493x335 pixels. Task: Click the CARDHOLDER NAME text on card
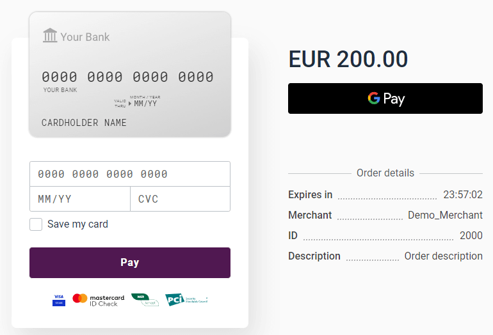(84, 123)
